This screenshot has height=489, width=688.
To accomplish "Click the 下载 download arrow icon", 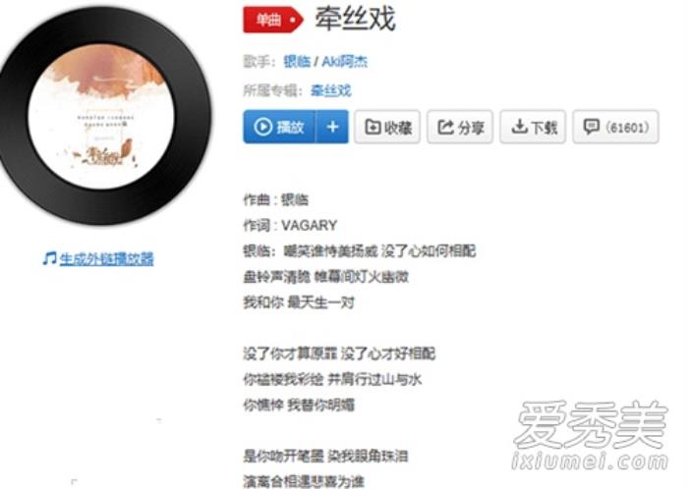I will click(519, 127).
